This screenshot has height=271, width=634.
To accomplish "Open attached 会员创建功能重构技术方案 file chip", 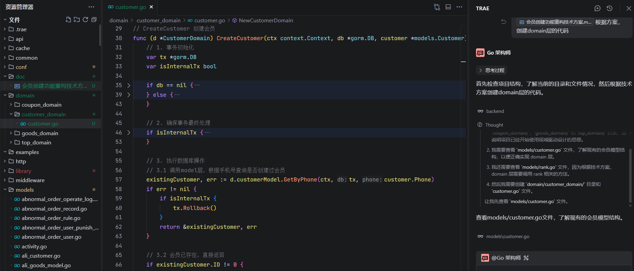I will [555, 22].
